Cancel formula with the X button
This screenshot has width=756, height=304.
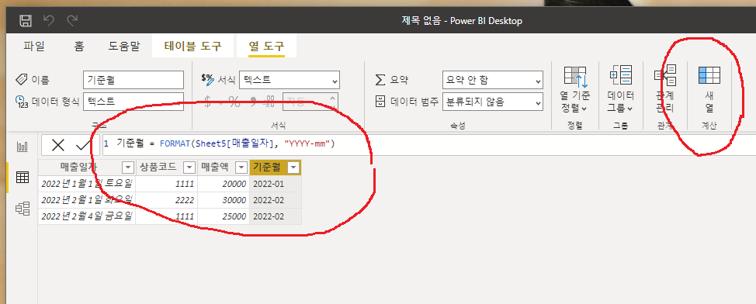coord(58,145)
